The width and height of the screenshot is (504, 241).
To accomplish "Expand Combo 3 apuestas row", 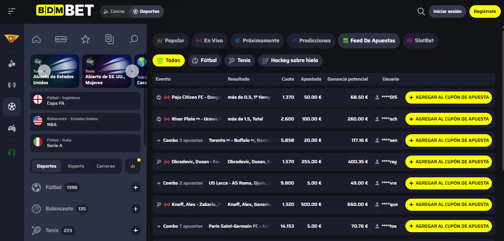I will click(x=159, y=140).
